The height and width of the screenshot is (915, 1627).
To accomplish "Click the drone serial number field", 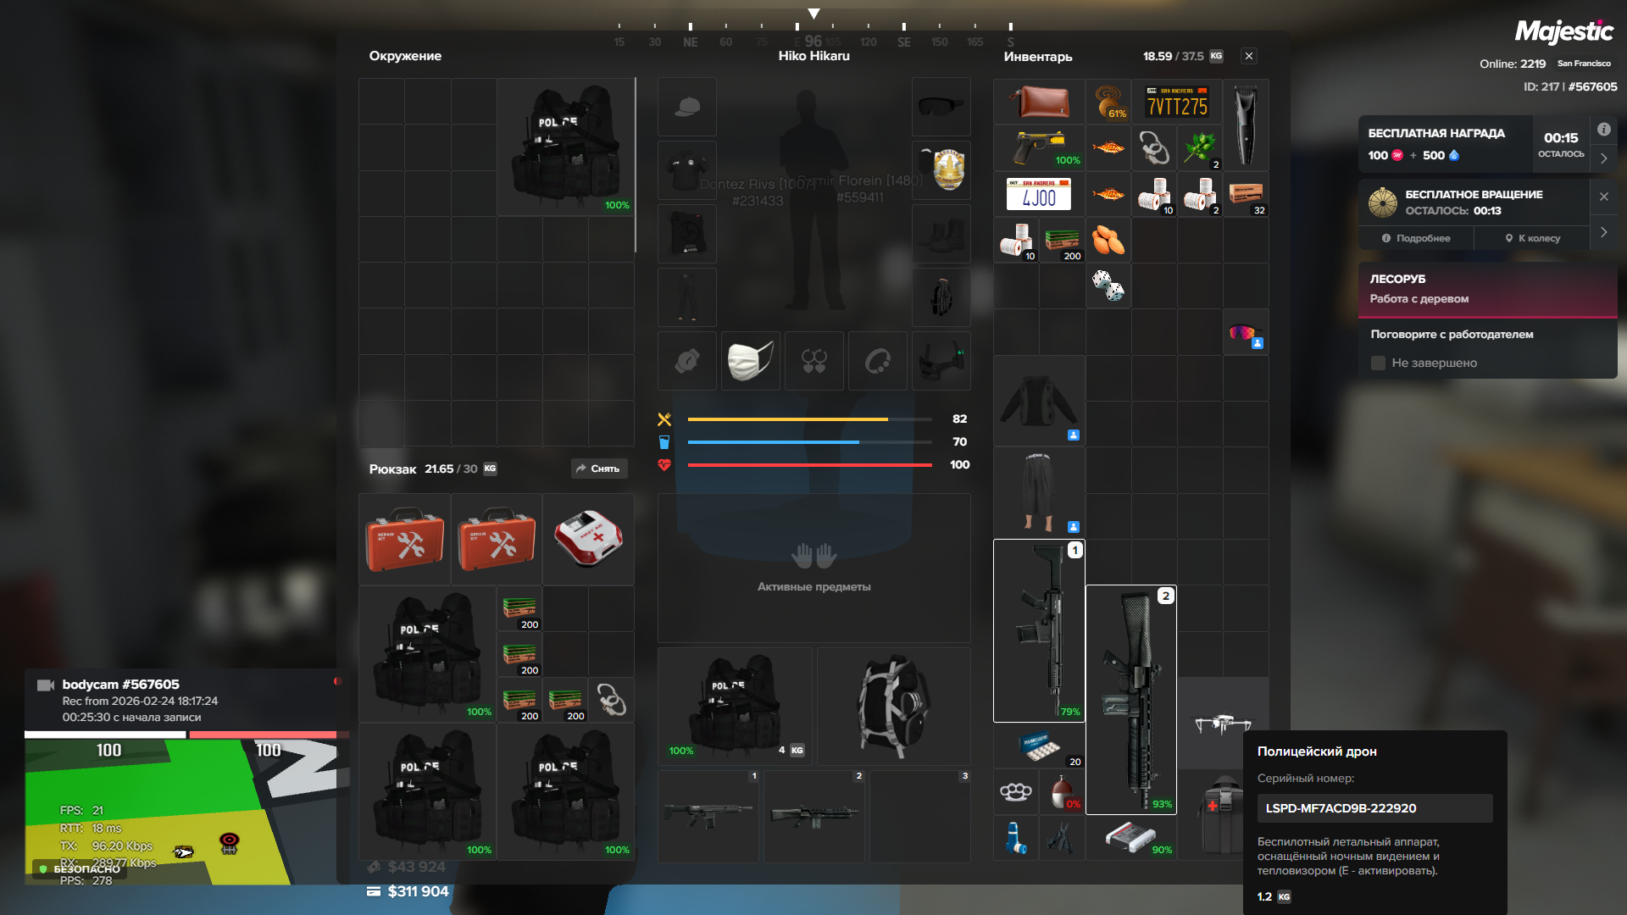I will tap(1374, 808).
